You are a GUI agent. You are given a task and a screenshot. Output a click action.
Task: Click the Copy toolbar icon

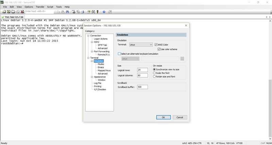58,12
